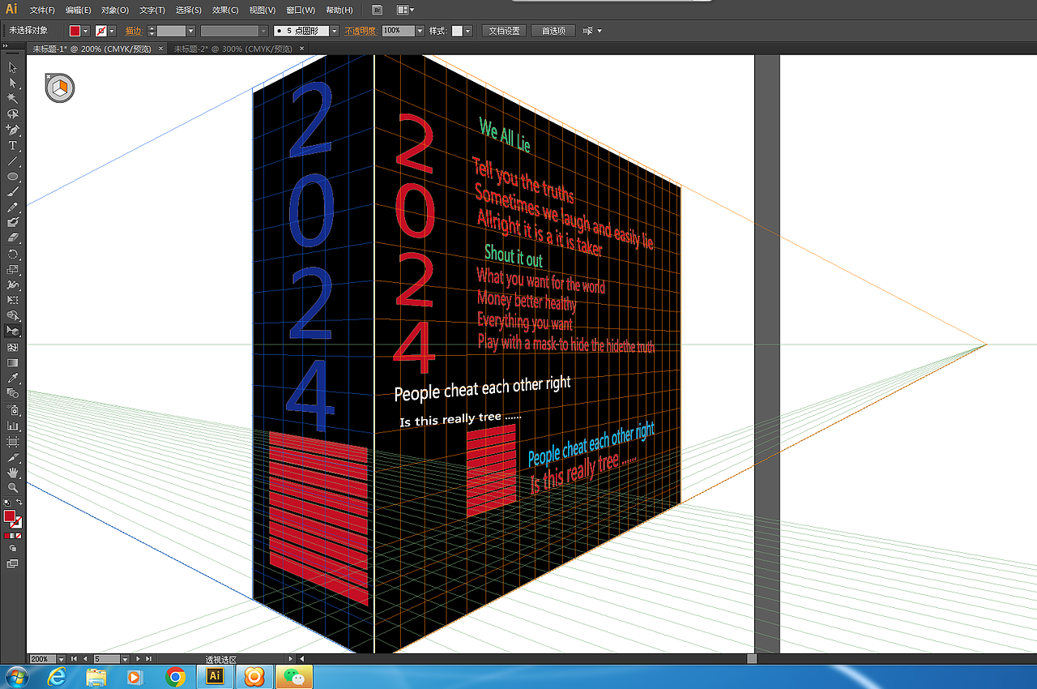
Task: Click the 描边 stroke link
Action: (134, 31)
